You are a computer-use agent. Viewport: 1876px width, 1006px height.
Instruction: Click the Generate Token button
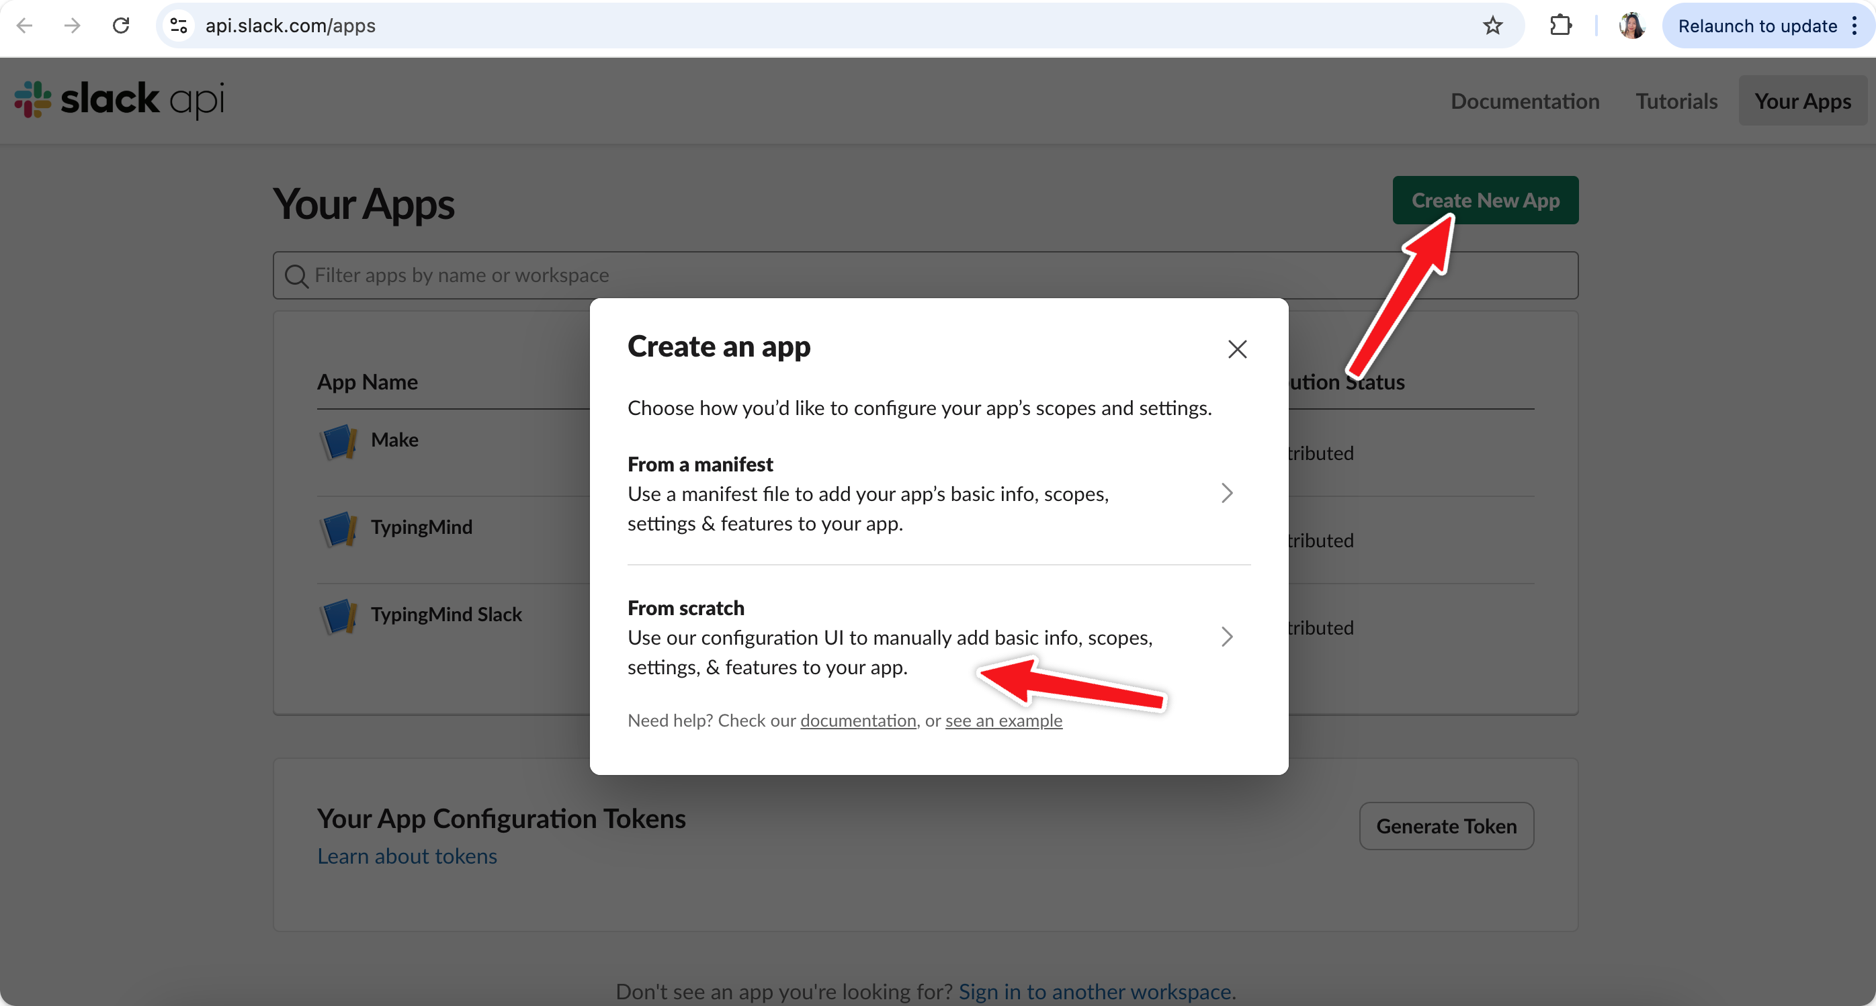(1445, 826)
